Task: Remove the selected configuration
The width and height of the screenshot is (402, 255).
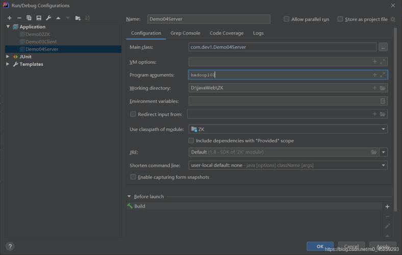Action: 19,18
